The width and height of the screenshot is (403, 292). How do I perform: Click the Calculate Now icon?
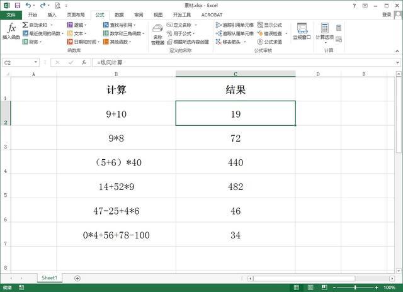tap(339, 28)
